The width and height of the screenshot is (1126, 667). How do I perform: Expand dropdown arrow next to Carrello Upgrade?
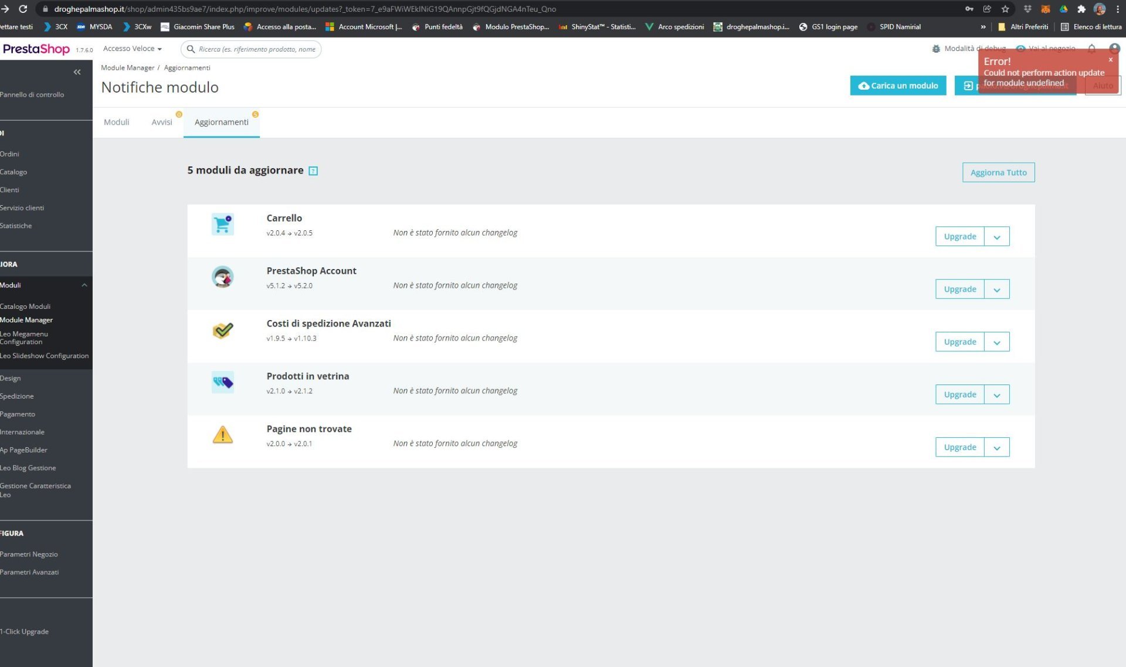[x=996, y=237]
